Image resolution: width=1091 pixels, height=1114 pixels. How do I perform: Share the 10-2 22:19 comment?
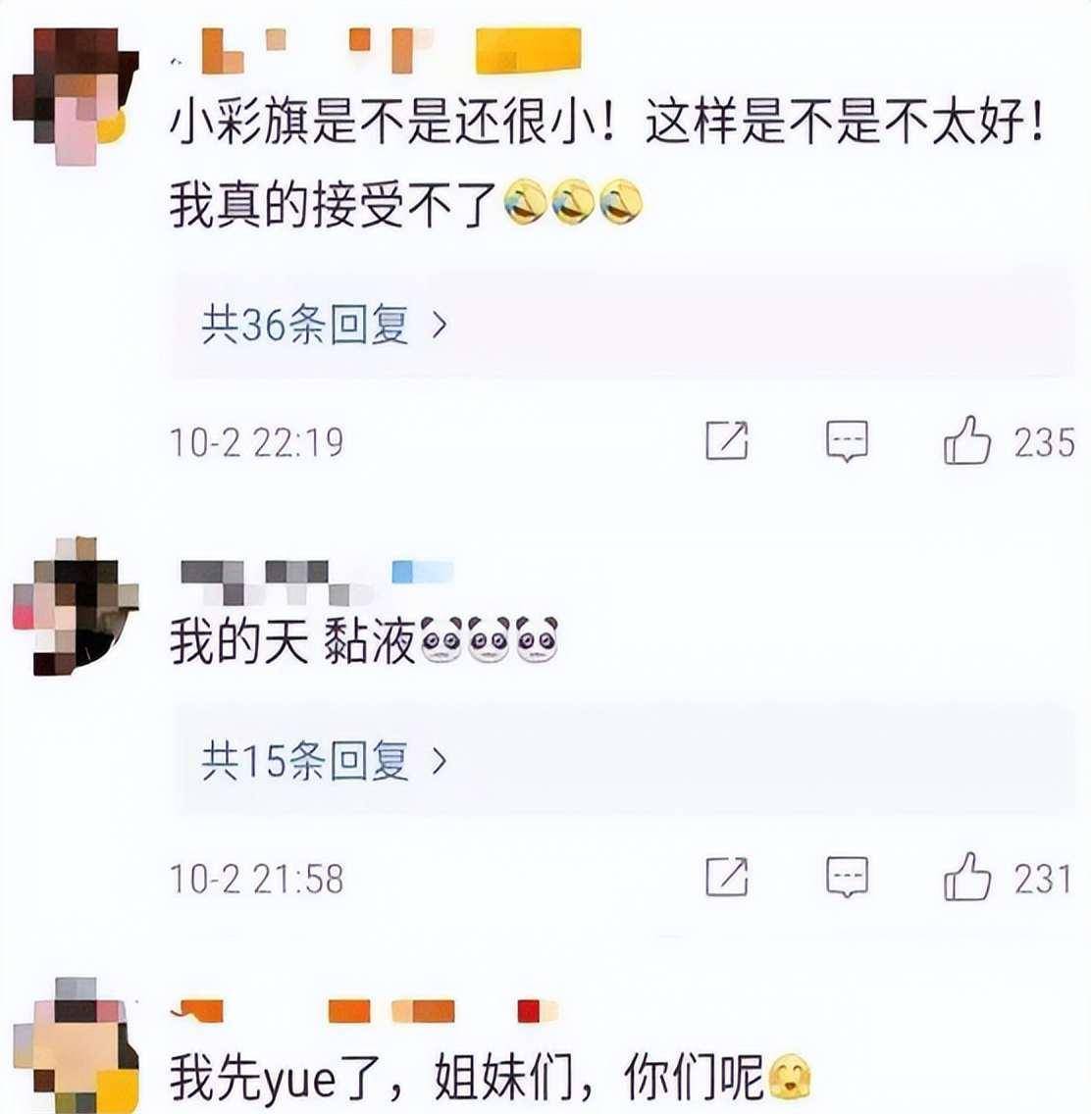[727, 439]
